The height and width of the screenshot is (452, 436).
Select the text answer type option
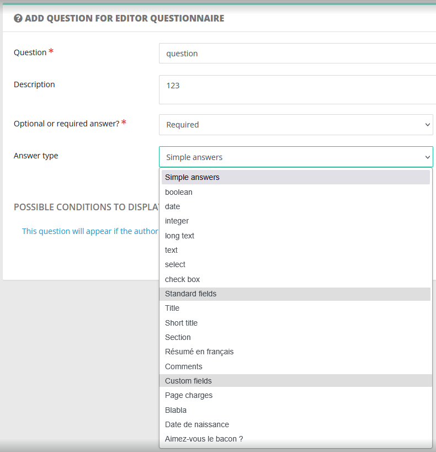point(172,250)
